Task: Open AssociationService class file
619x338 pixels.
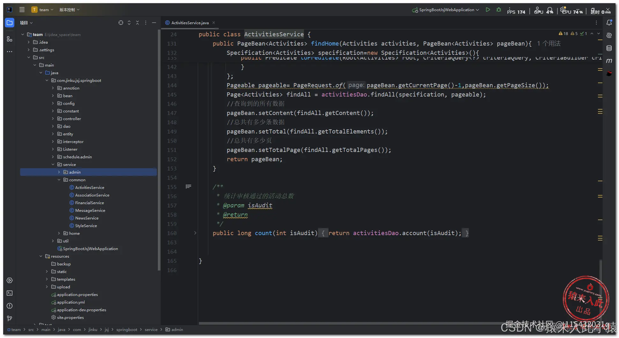Action: (90, 195)
